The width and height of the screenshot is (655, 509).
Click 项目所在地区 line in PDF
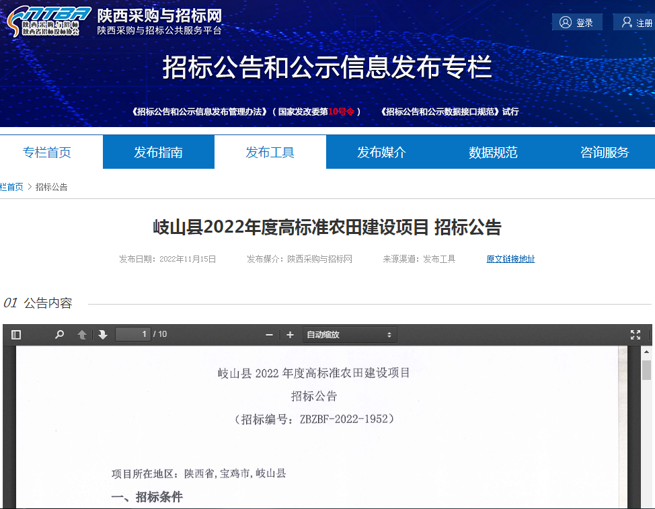pos(199,473)
